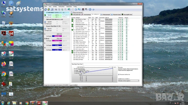
Task: Click the taskbar clock in system tray
Action: [183, 103]
